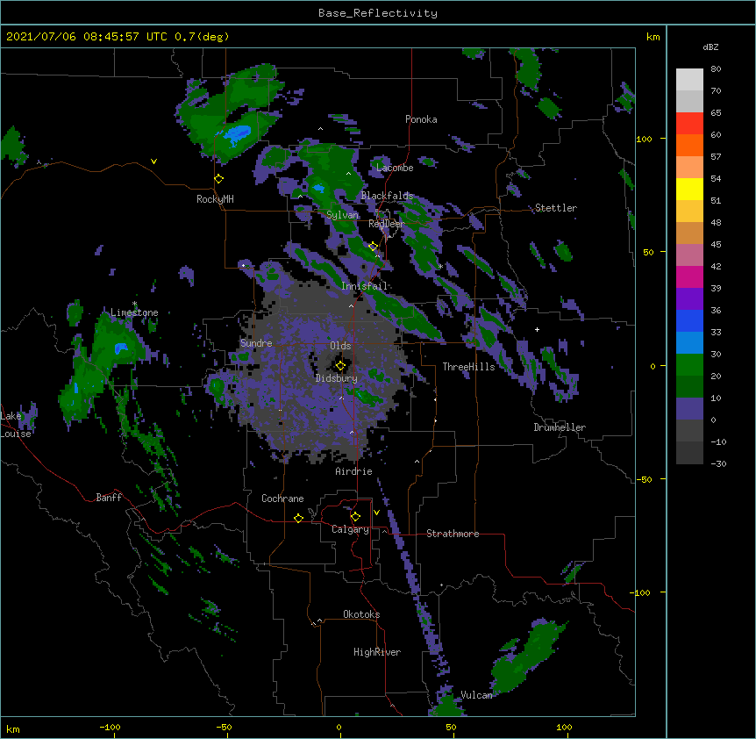
Task: Click the ThreeHills city label
Action: coord(468,367)
